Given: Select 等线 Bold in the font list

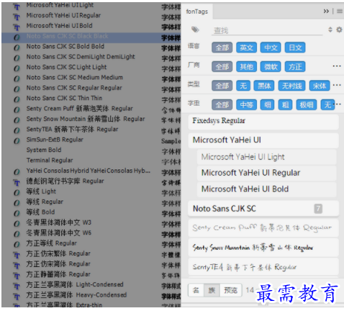Looking at the screenshot, I should coord(40,212).
